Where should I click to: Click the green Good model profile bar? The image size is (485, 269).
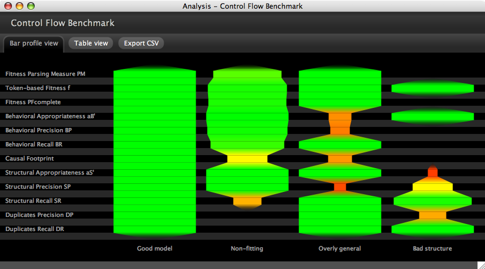(x=154, y=152)
